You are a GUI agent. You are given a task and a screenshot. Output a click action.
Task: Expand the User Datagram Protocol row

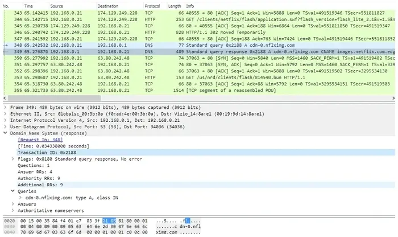[x=5, y=126]
